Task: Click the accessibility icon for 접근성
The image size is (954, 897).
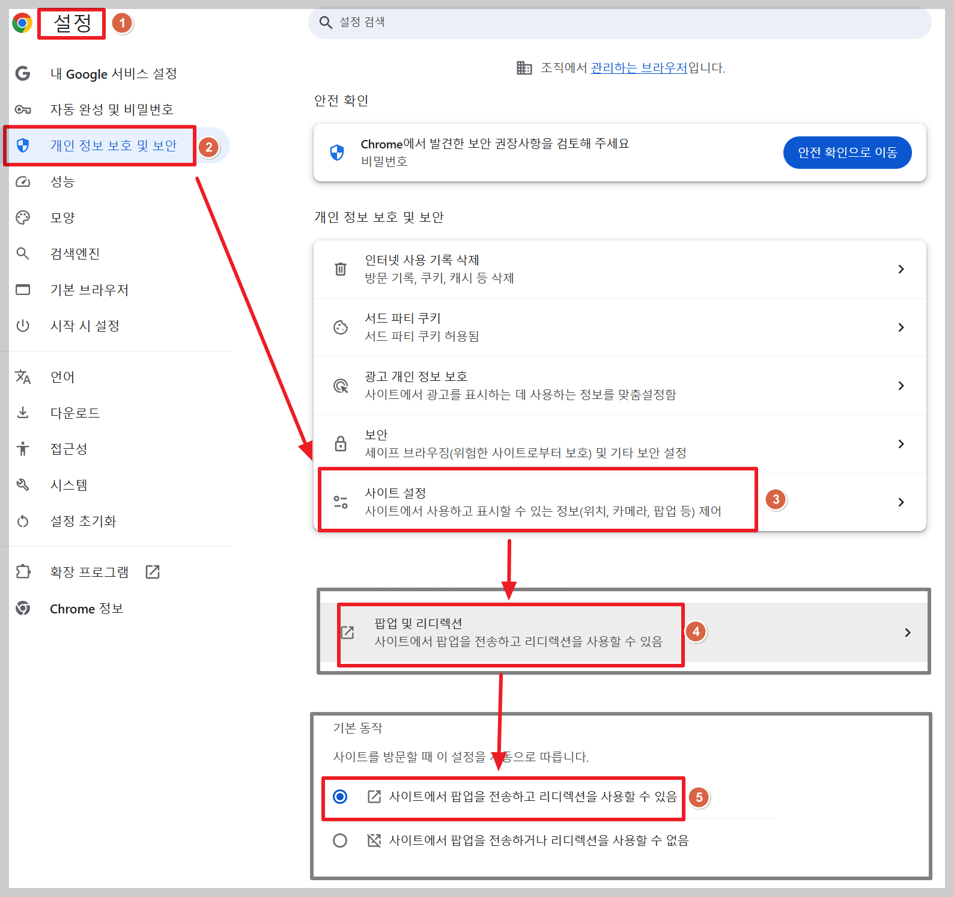Action: coord(23,449)
